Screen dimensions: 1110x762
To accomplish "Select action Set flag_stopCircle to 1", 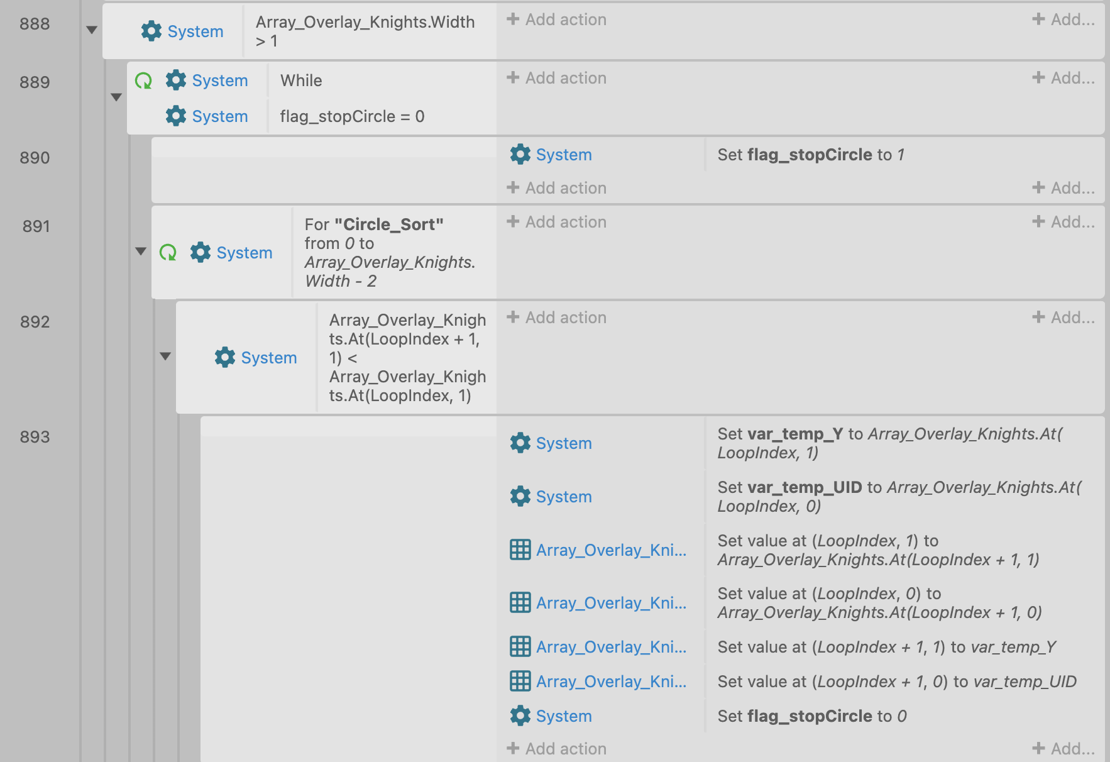I will tap(811, 155).
